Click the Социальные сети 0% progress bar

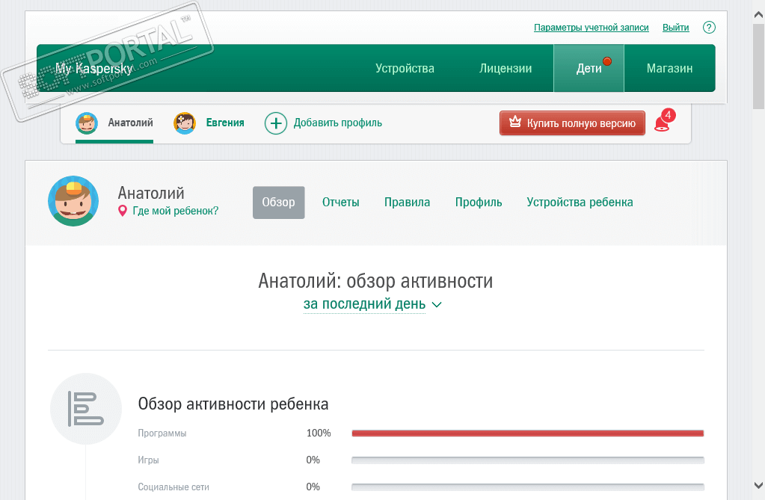[x=528, y=487]
